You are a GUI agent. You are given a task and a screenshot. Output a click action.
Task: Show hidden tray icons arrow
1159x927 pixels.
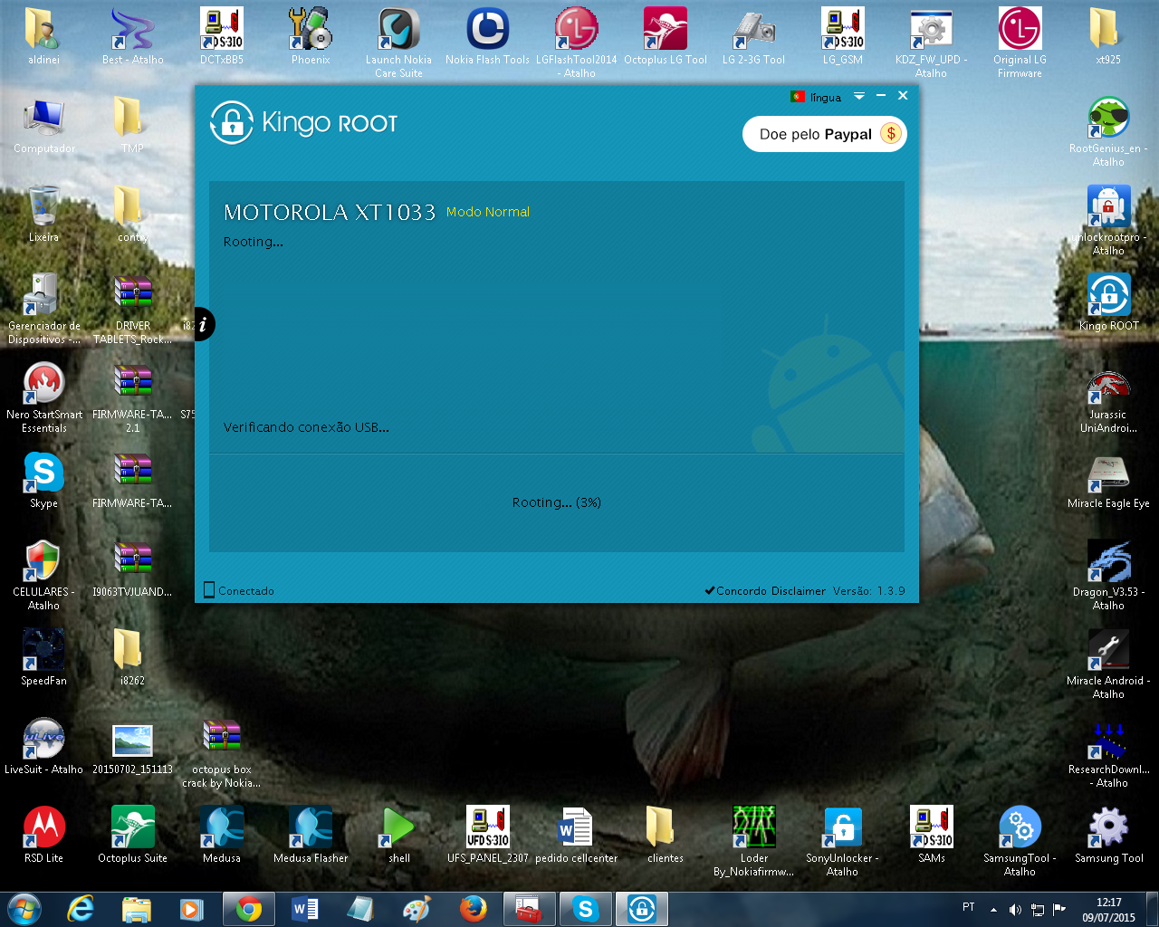point(993,910)
